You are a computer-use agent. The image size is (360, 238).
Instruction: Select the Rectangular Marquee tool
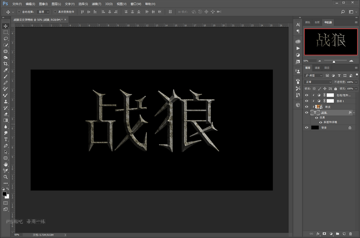(6, 32)
